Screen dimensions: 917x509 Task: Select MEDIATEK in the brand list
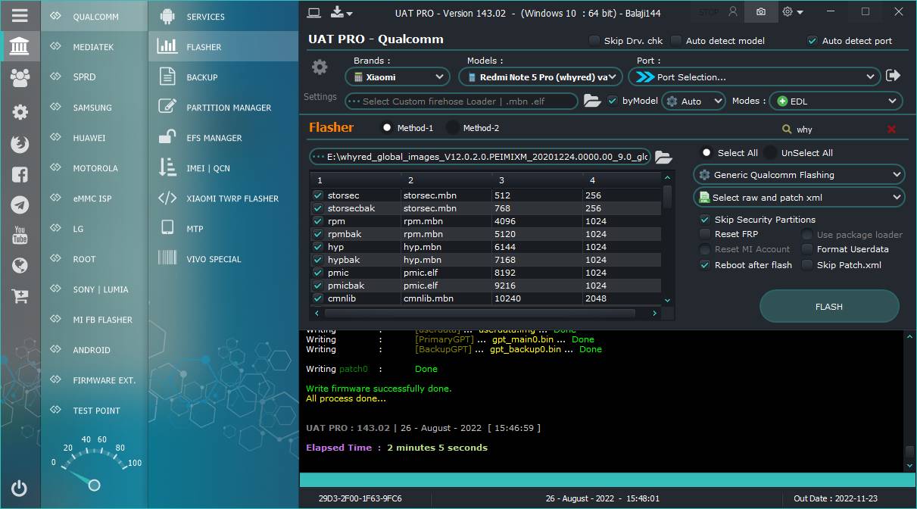(94, 47)
